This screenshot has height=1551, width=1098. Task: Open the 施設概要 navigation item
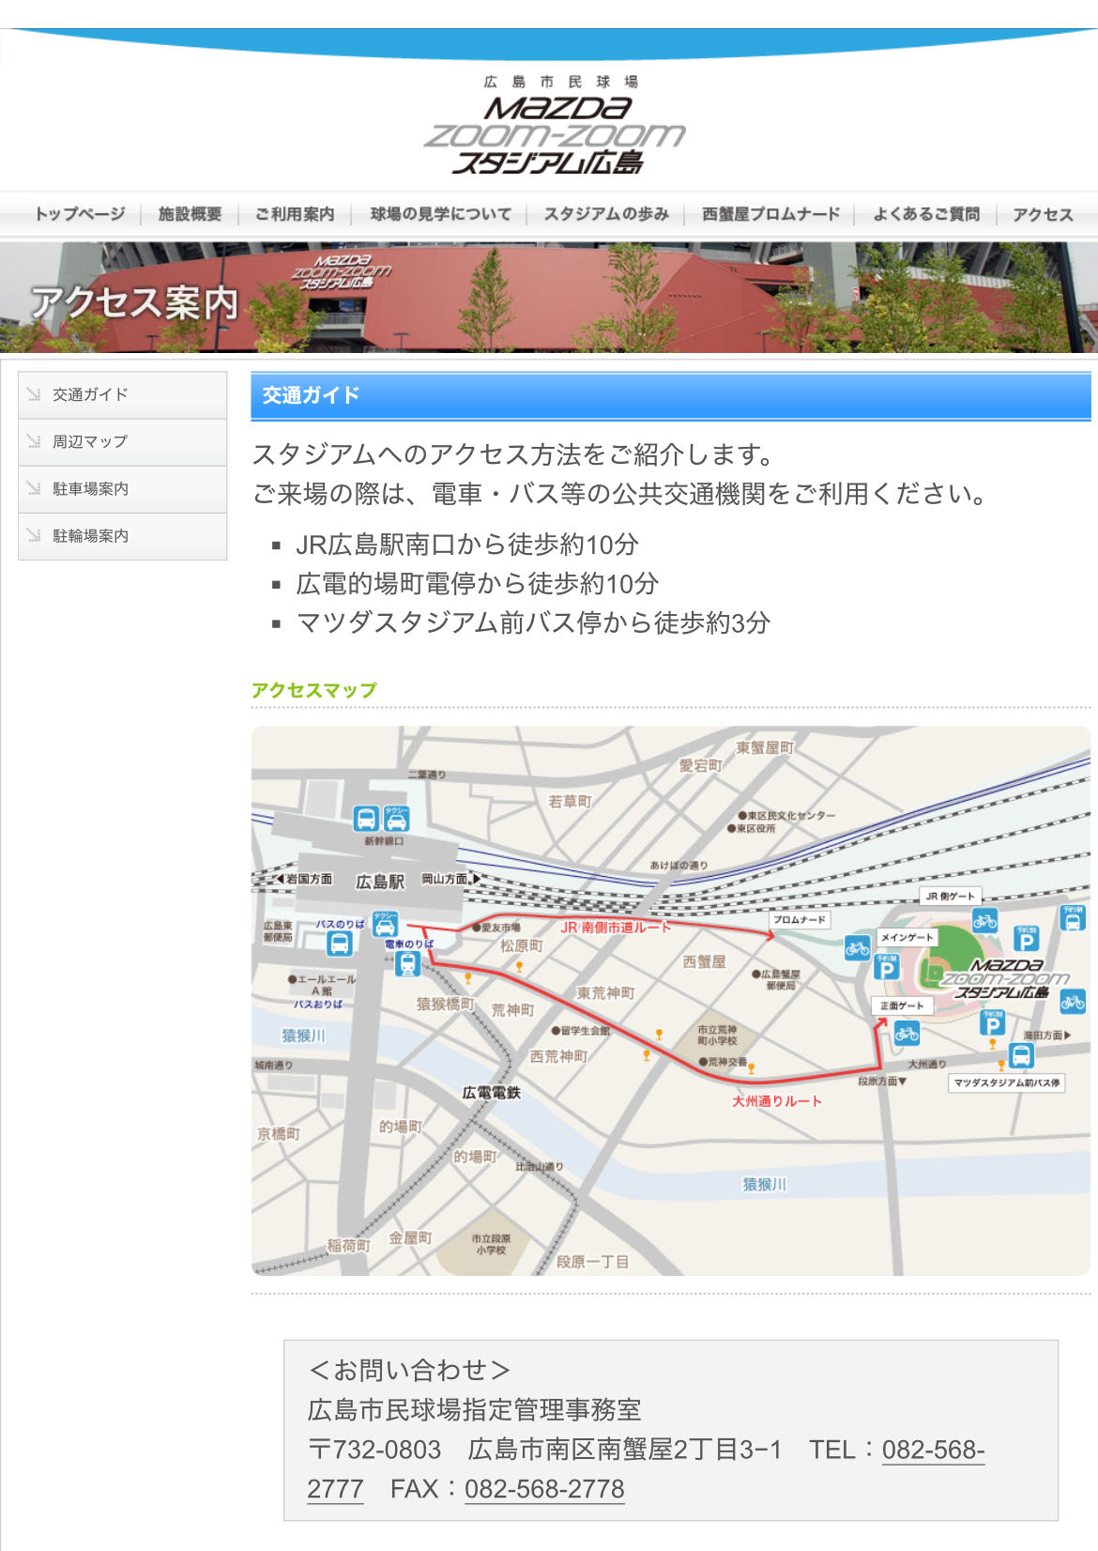pos(190,214)
